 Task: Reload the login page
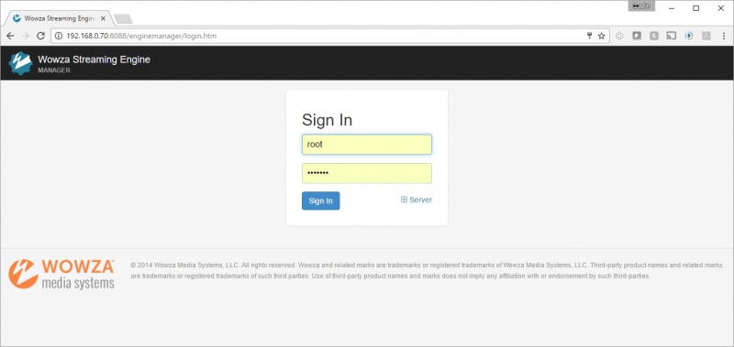[x=40, y=36]
